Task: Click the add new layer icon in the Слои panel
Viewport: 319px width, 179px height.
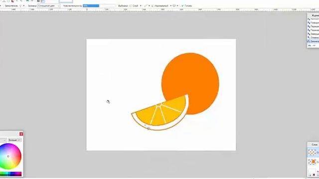Action: point(310,175)
